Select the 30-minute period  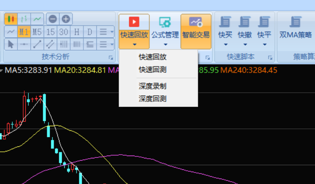64,32
